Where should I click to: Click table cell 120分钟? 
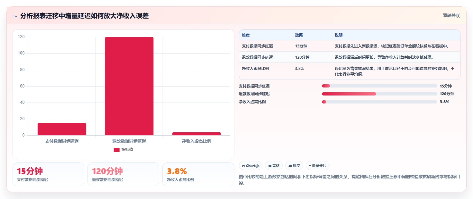click(302, 57)
